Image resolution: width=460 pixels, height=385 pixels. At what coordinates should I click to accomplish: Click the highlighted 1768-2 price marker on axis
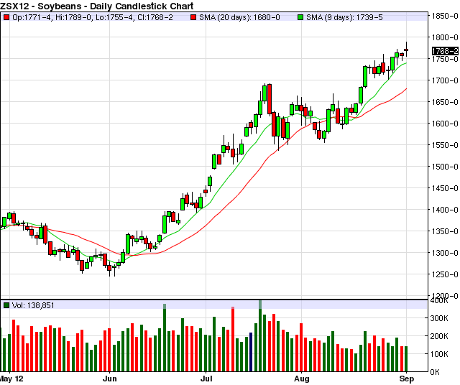tap(445, 51)
